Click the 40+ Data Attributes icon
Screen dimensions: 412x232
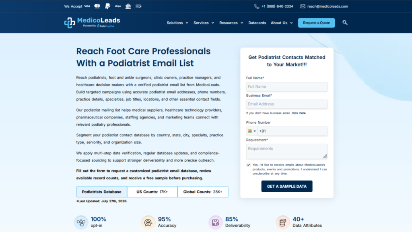(x=283, y=222)
